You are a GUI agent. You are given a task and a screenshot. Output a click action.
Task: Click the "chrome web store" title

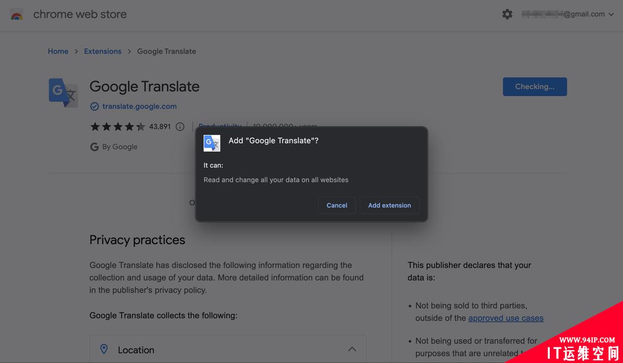click(x=80, y=15)
